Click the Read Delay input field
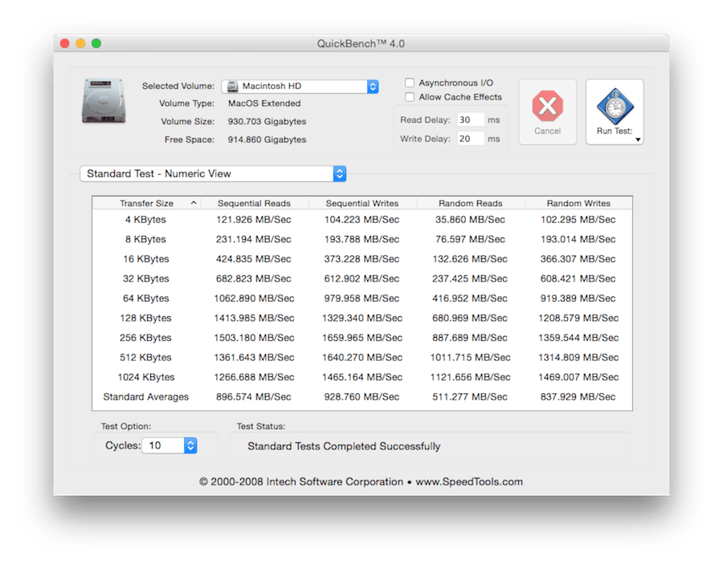 (x=471, y=120)
